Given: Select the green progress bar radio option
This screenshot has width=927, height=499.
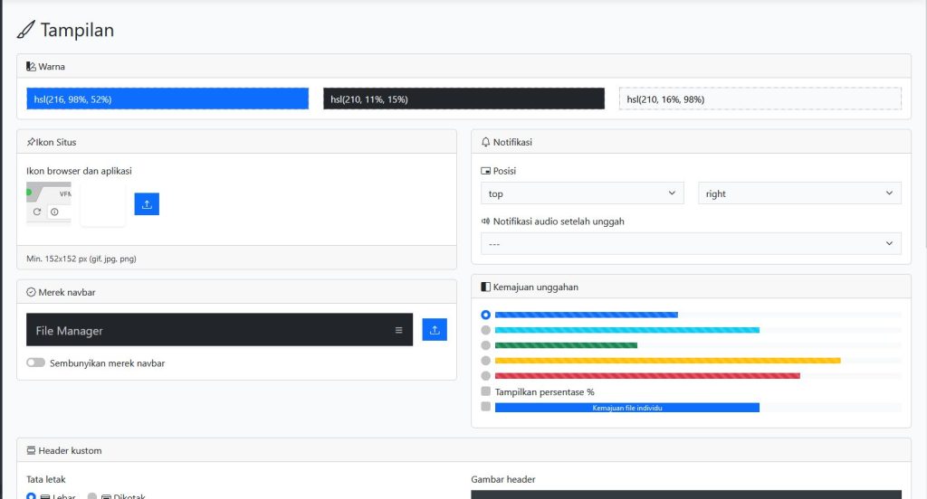Looking at the screenshot, I should 485,345.
